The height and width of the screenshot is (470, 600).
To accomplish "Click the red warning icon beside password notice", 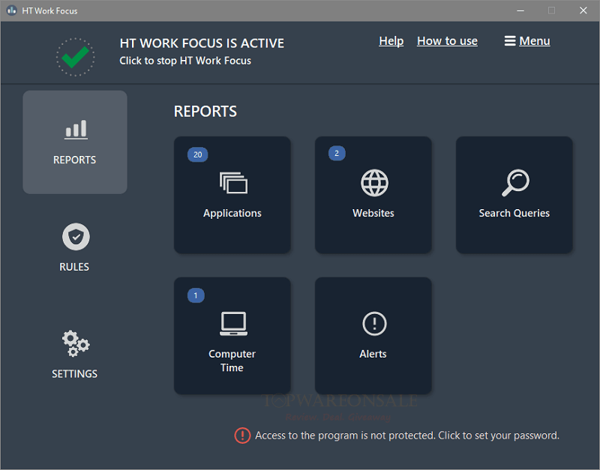I will coord(242,436).
